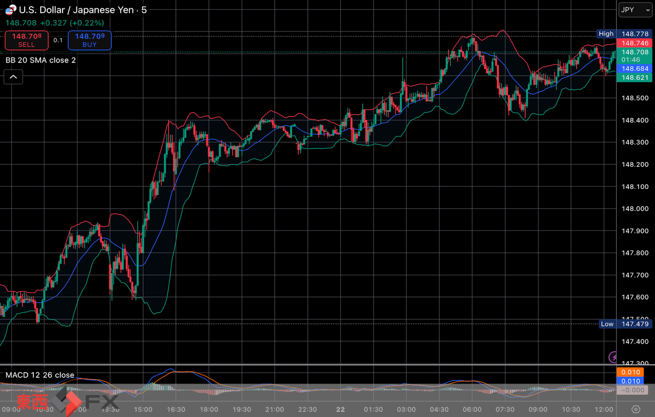Image resolution: width=655 pixels, height=417 pixels.
Task: Click the 0.1 value between SELL and BUY
Action: point(58,40)
